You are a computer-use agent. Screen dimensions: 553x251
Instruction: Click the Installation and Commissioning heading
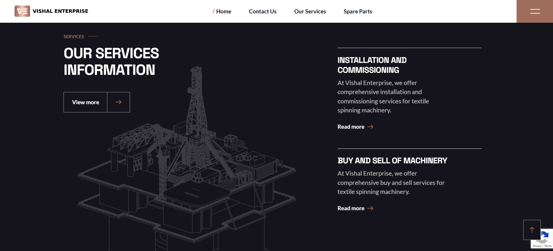point(372,65)
